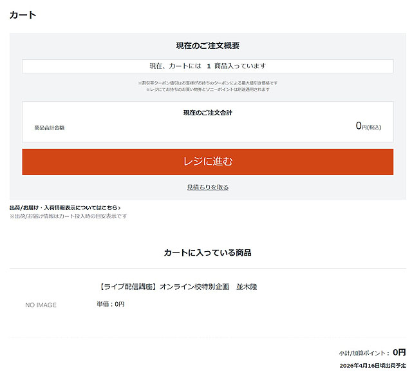
Task: Select the カートに入っている商品 section heading
Action: coord(207,252)
